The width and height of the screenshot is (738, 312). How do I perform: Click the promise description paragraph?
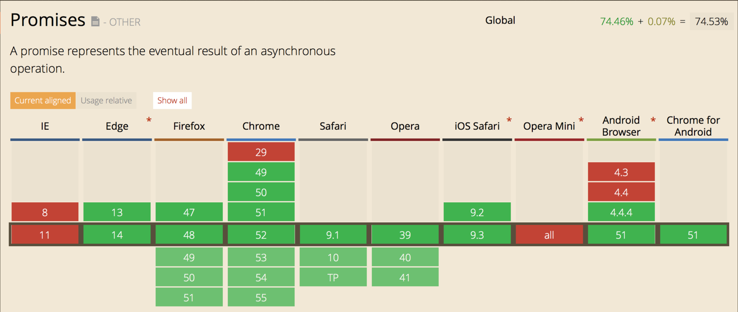click(x=173, y=59)
